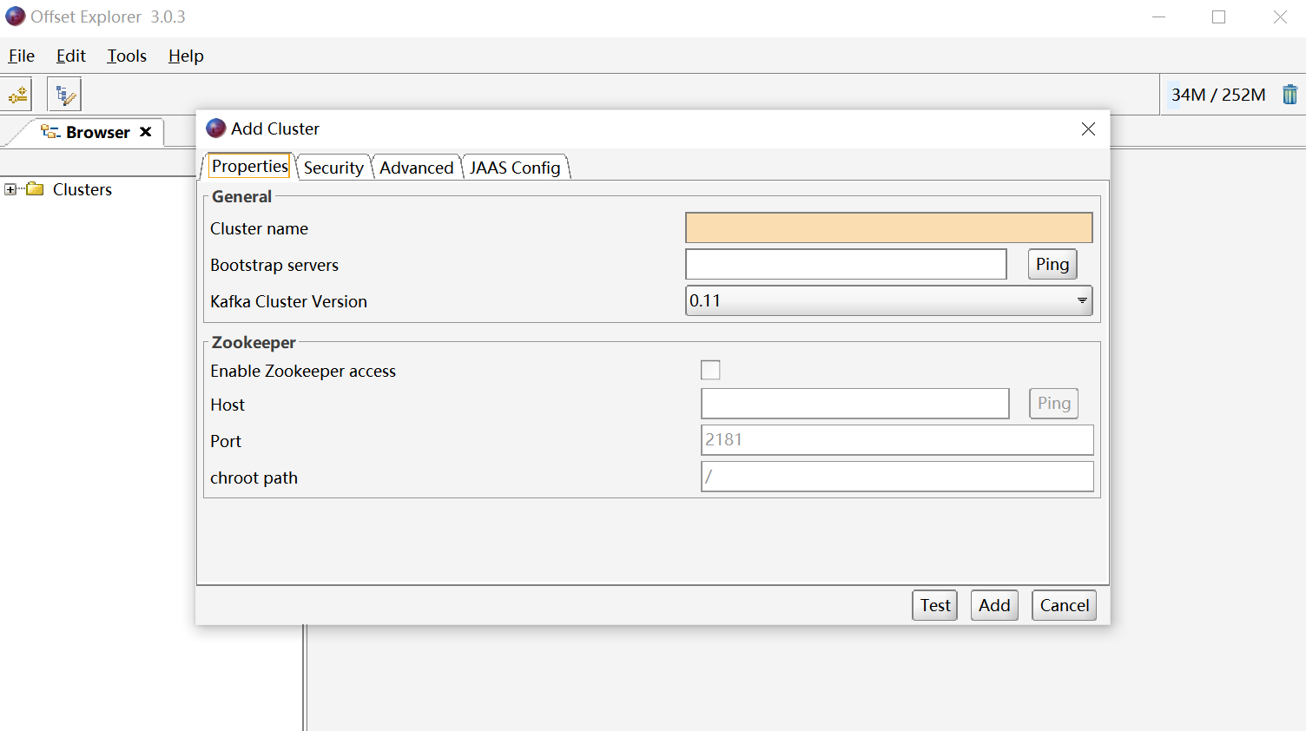Focus the Port field showing 2181
Image resolution: width=1306 pixels, height=731 pixels.
point(897,439)
